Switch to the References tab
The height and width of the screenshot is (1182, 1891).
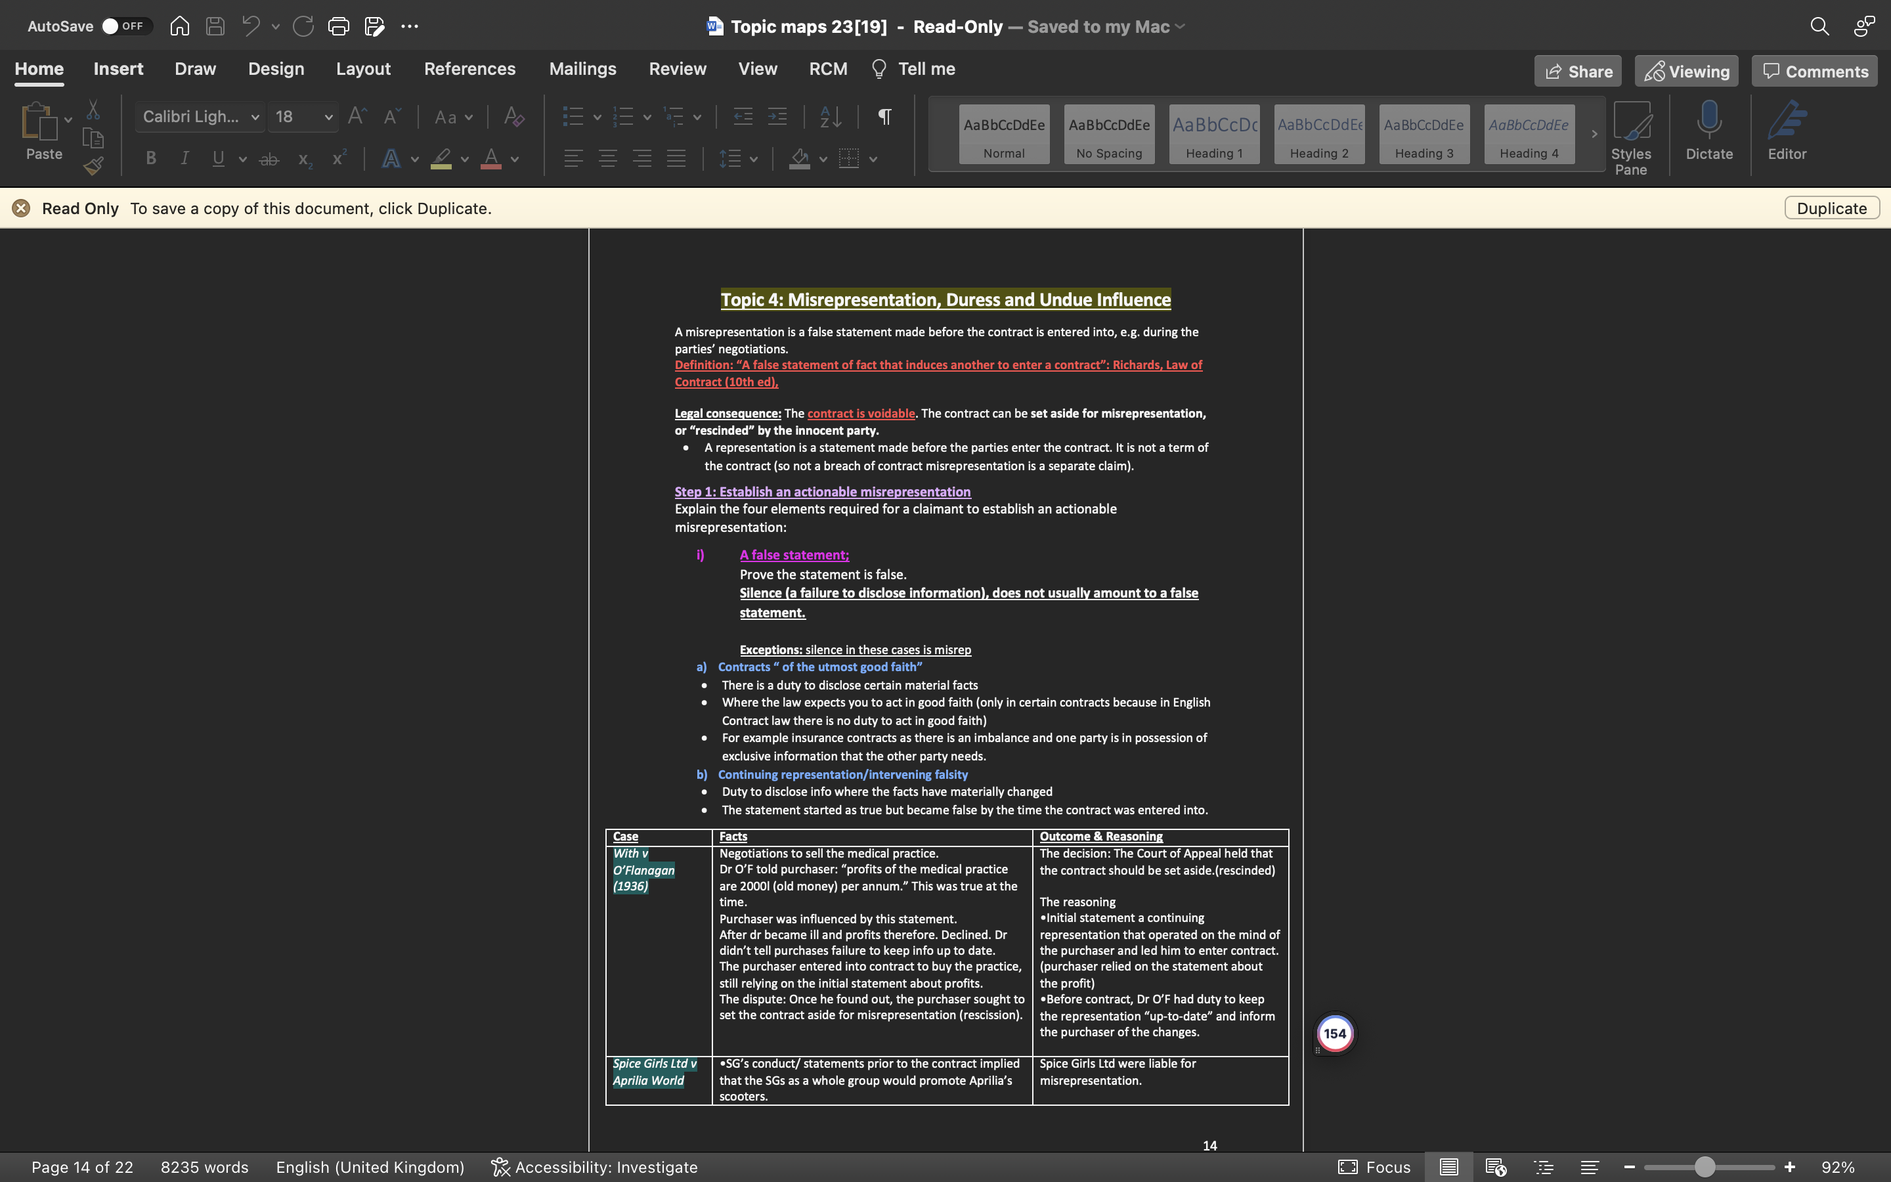click(469, 69)
